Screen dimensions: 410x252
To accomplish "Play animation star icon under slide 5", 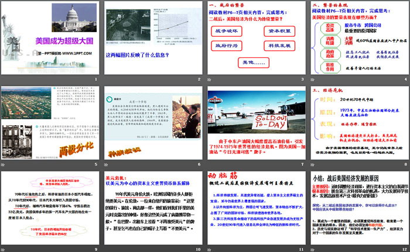I will pyautogui.click(x=3, y=164).
